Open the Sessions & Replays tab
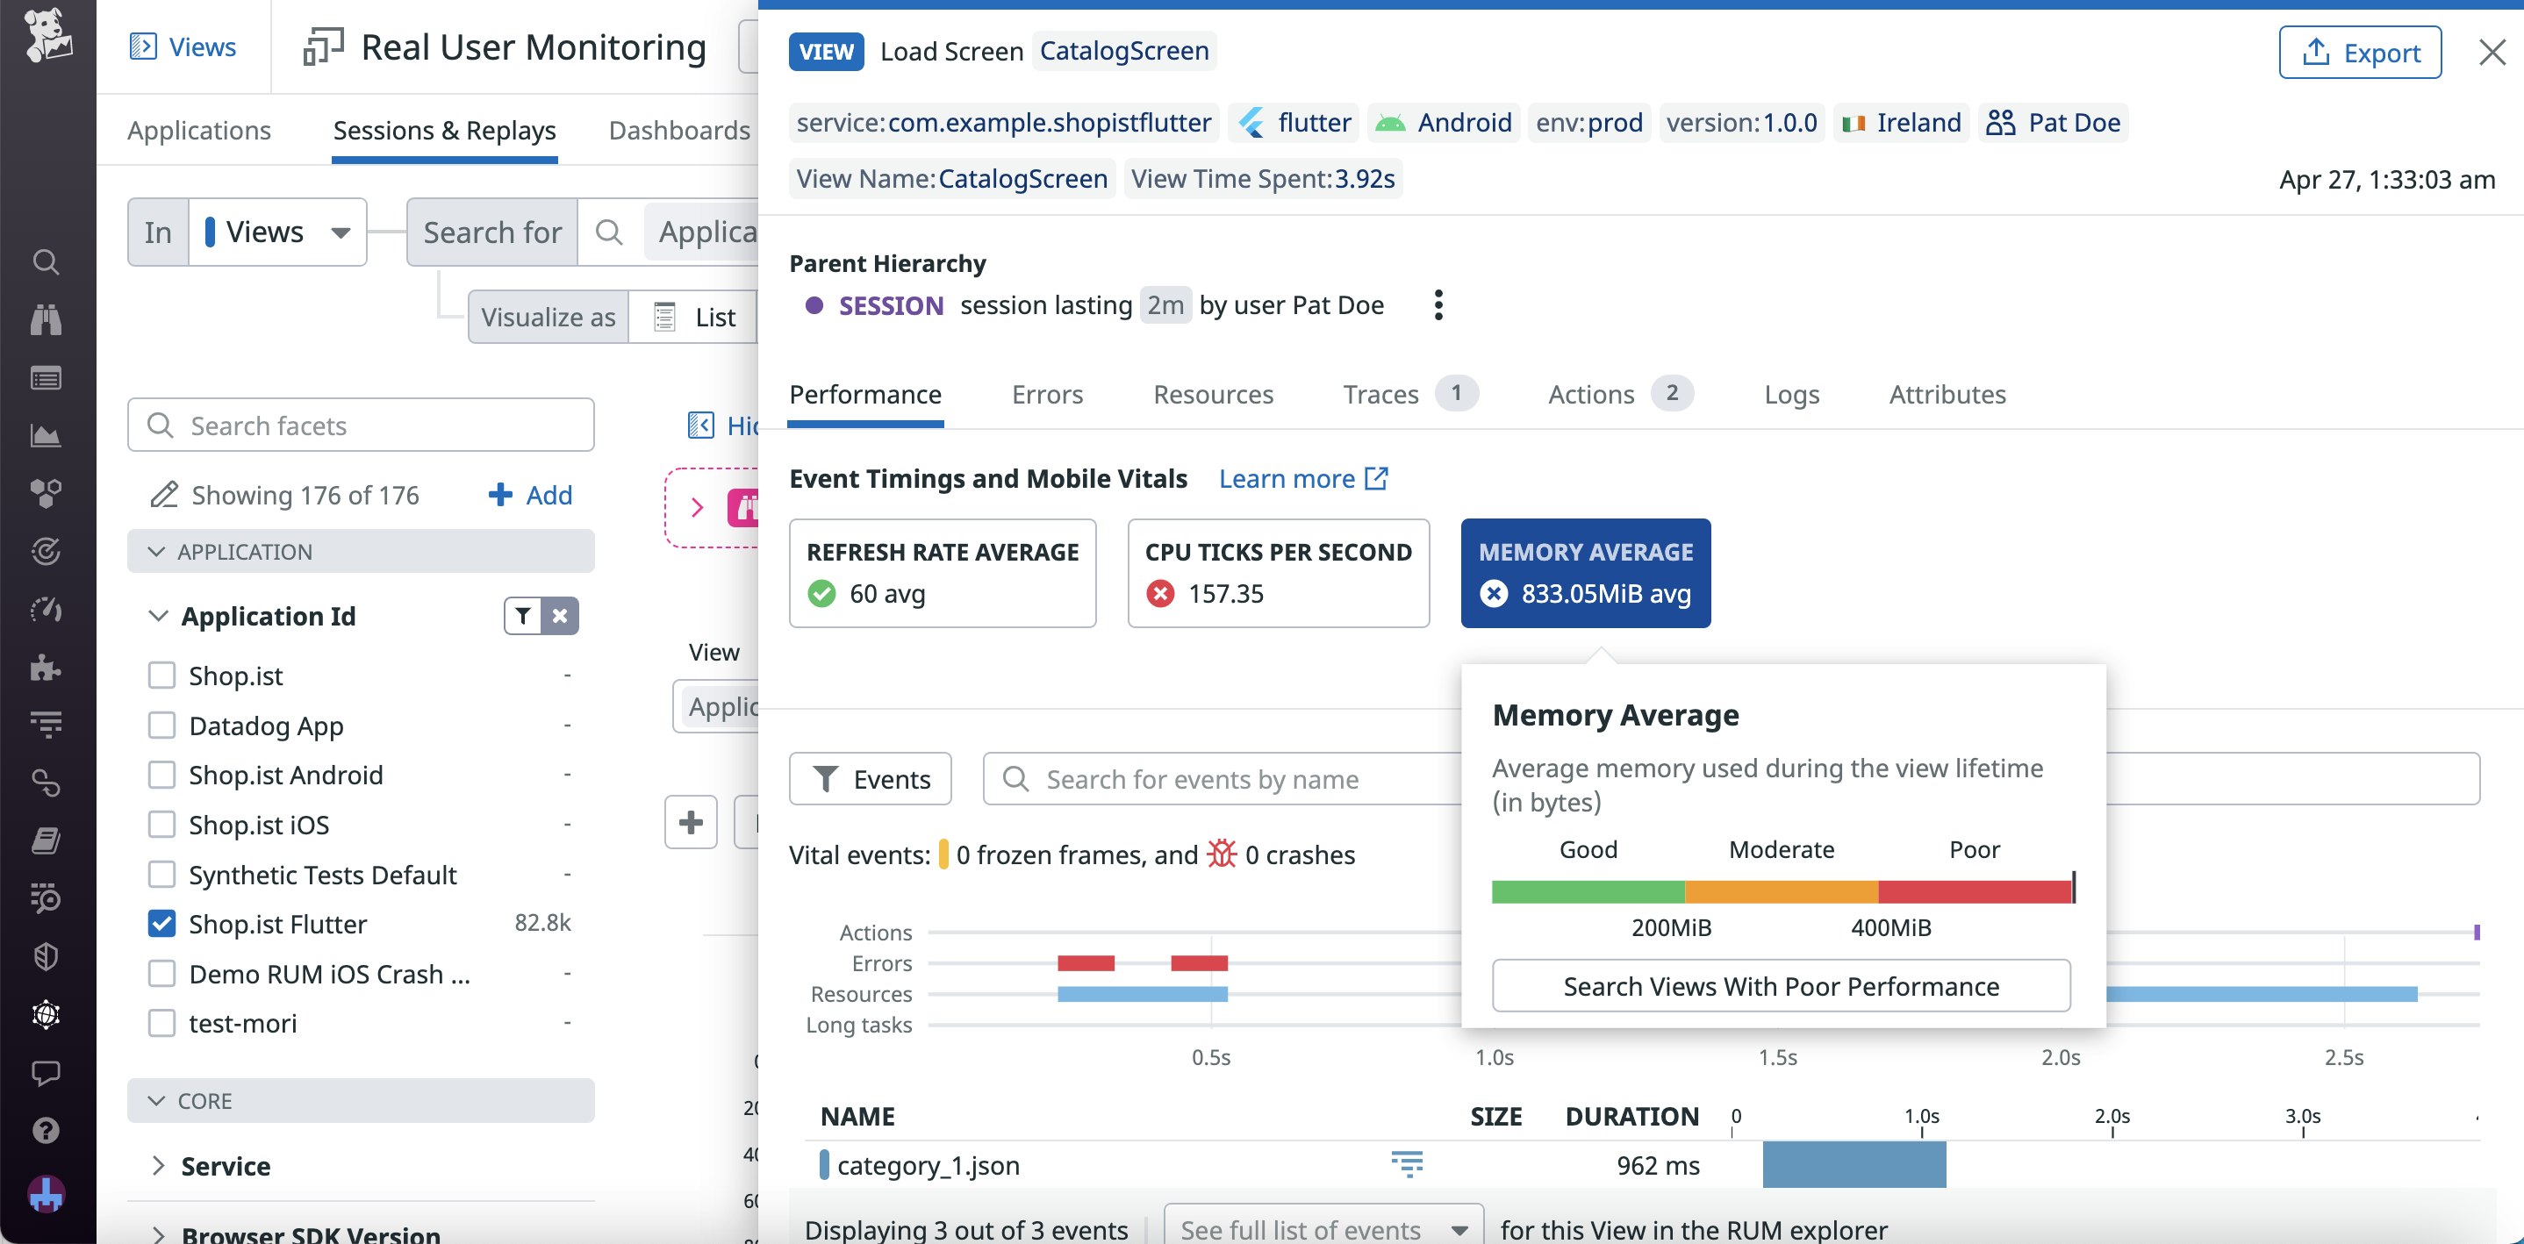 [444, 129]
